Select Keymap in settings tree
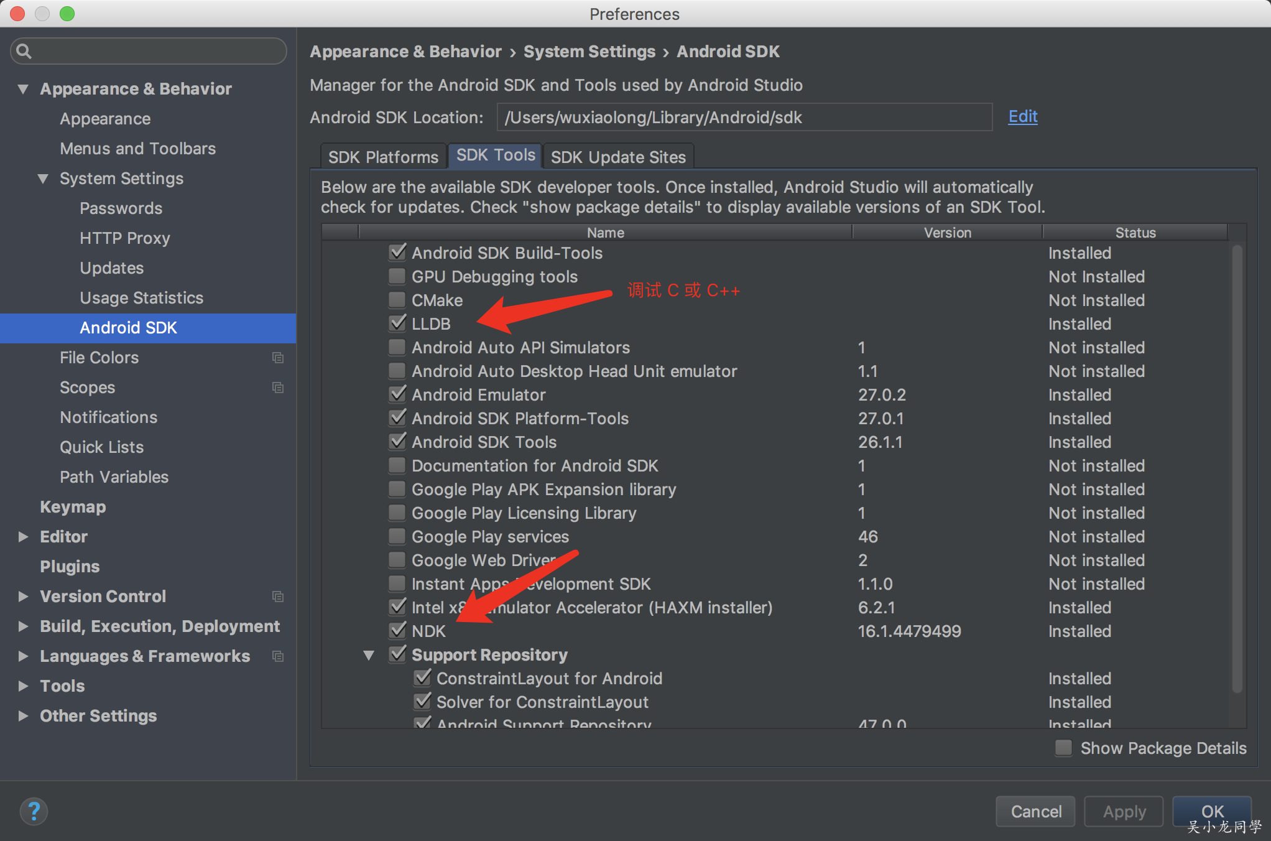Image resolution: width=1271 pixels, height=841 pixels. tap(73, 507)
